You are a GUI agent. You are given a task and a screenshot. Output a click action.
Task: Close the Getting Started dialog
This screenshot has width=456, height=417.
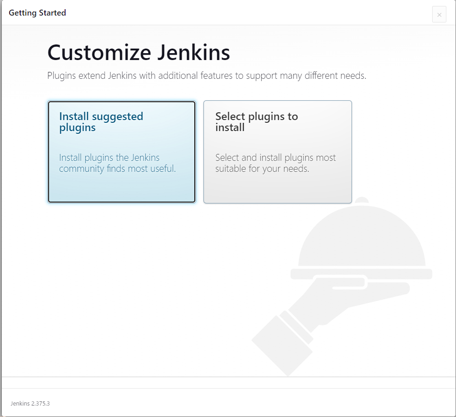(x=439, y=14)
